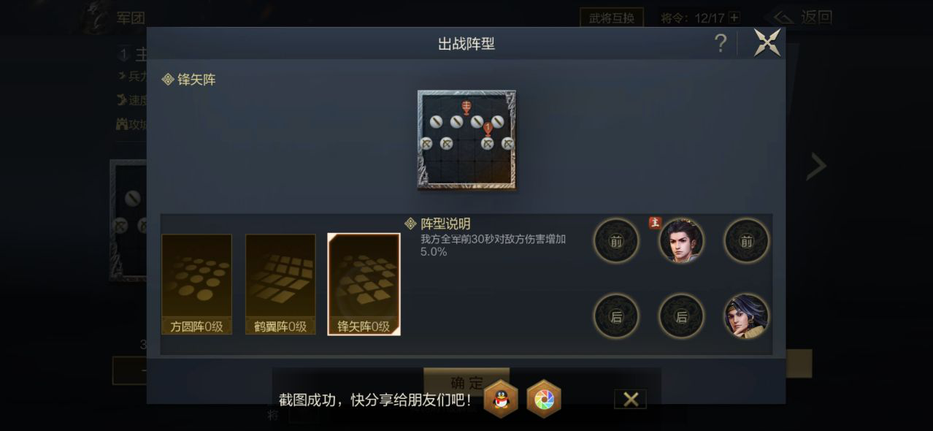
Task: Open the help question mark icon
Action: click(x=721, y=44)
